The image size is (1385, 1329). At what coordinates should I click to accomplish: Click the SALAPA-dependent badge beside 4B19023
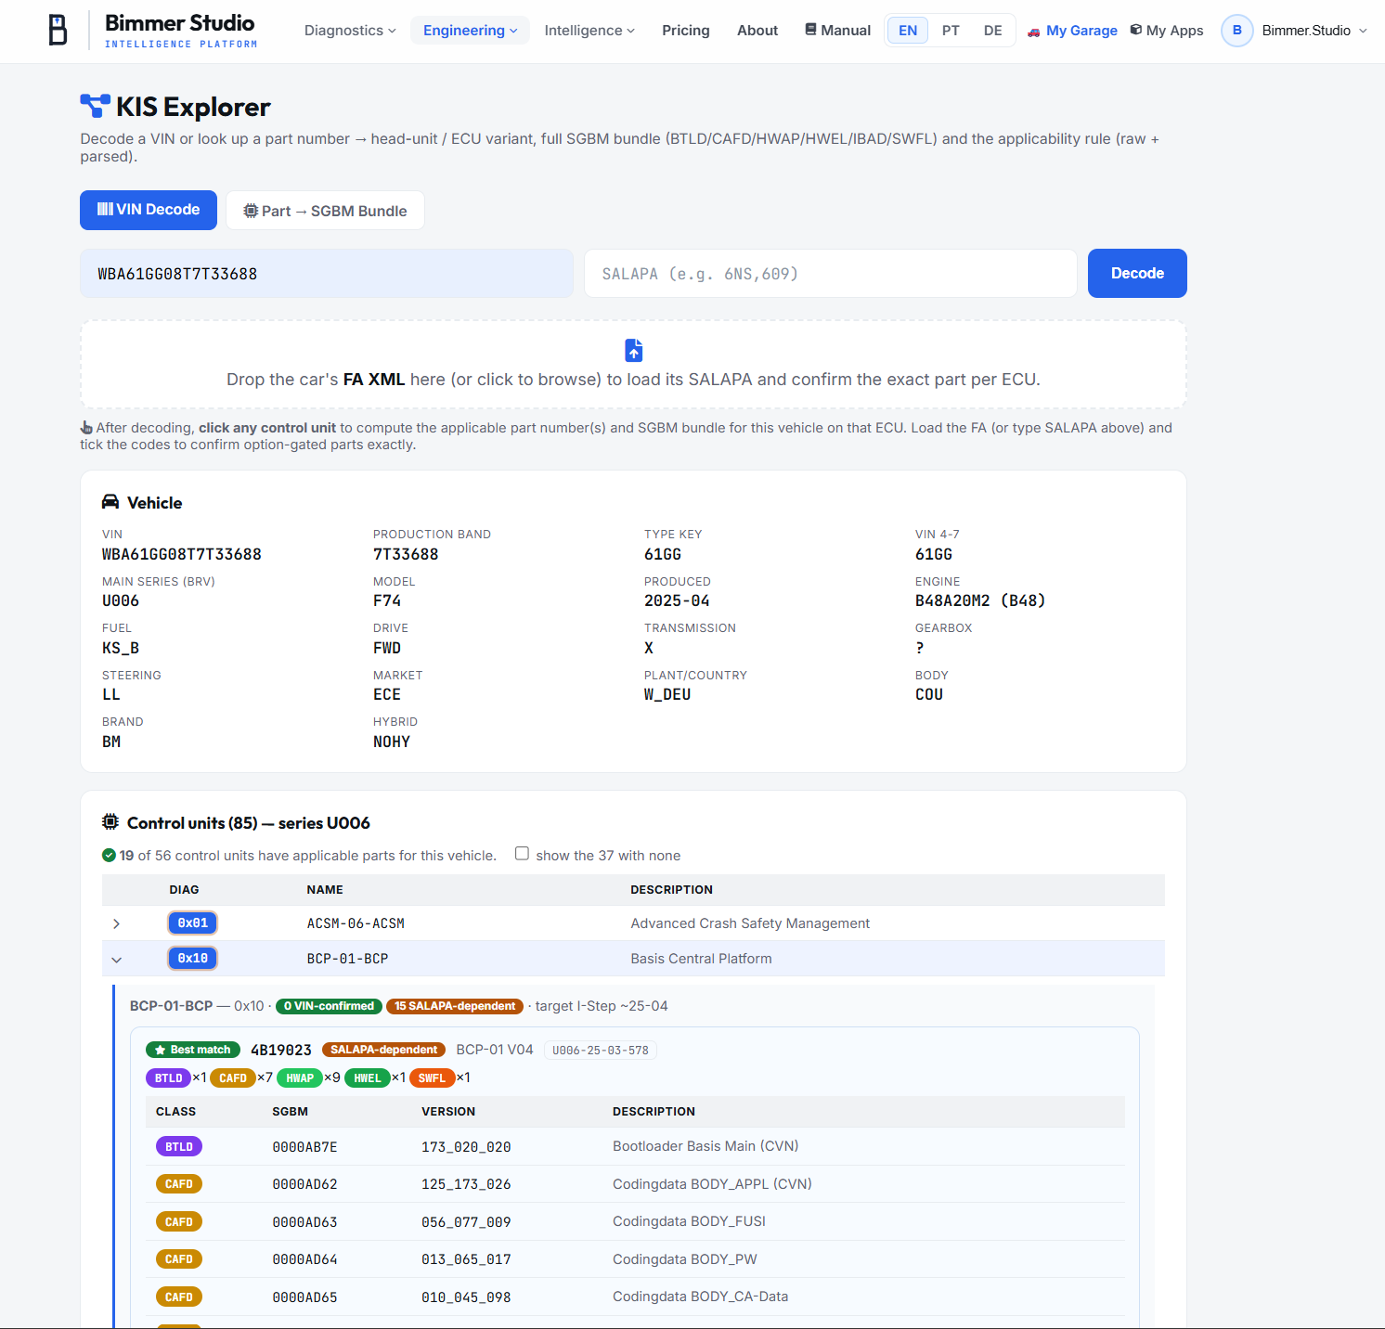click(383, 1050)
